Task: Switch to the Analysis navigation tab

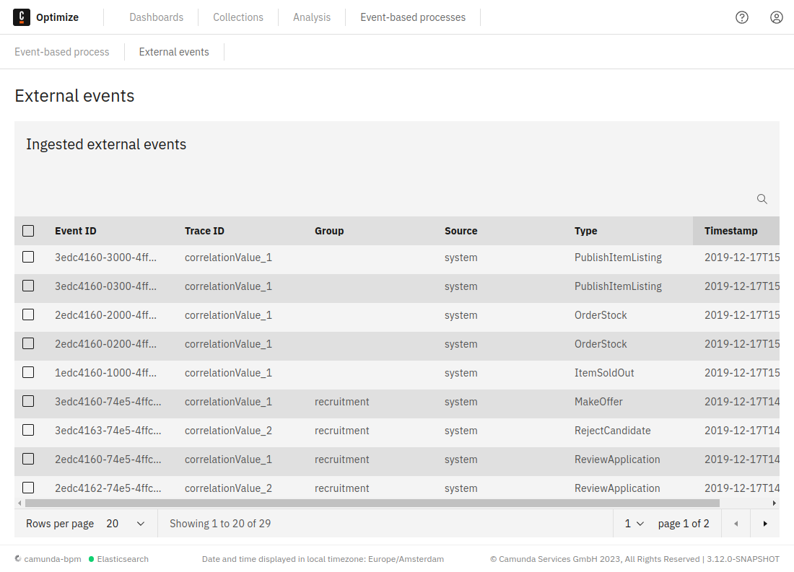Action: [312, 17]
